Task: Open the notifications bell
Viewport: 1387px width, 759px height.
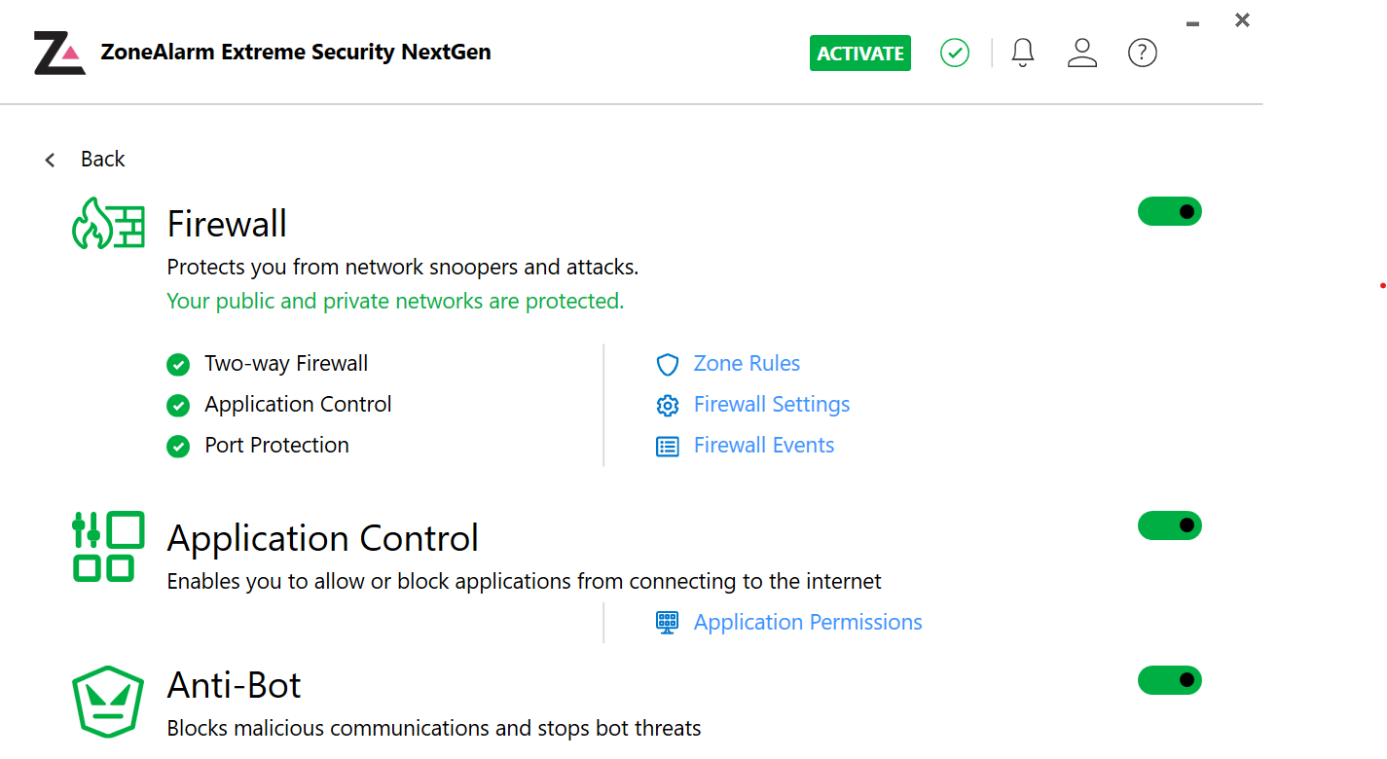Action: [x=1023, y=53]
